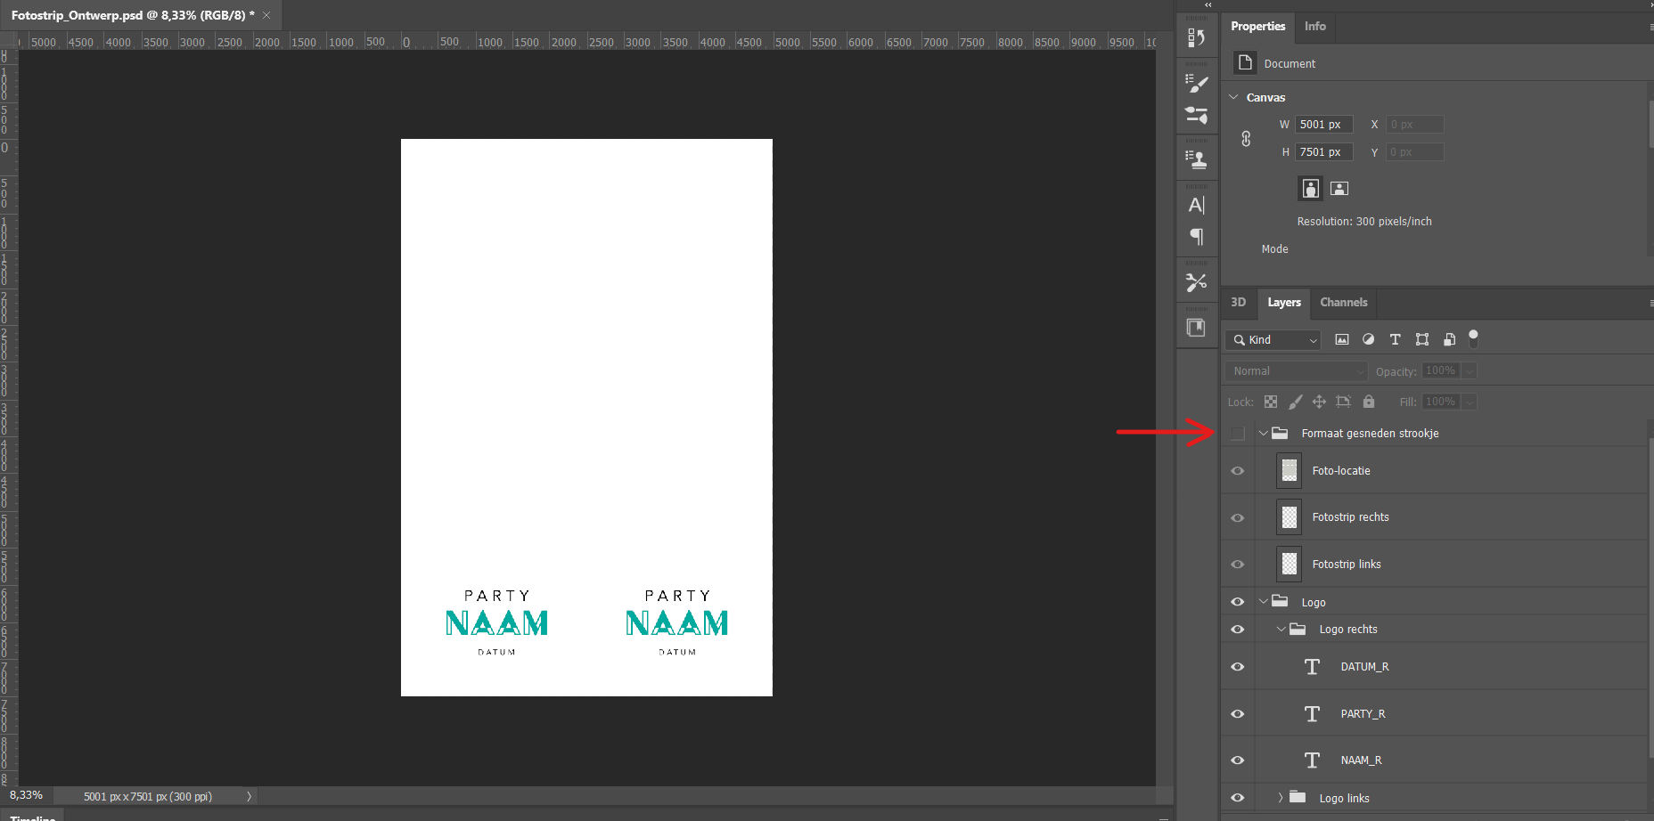Hide the Logo links group
This screenshot has height=821, width=1654.
coord(1238,798)
